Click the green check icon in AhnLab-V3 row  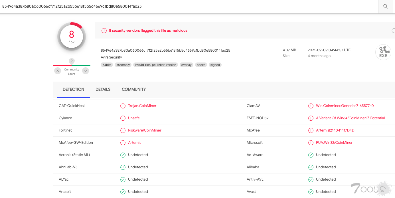[123, 167]
